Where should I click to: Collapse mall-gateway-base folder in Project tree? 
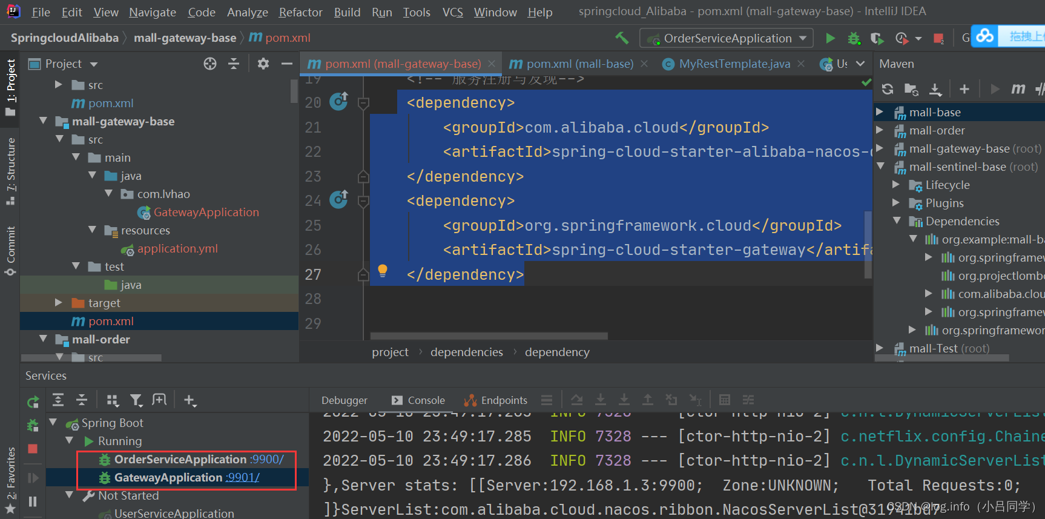(43, 121)
